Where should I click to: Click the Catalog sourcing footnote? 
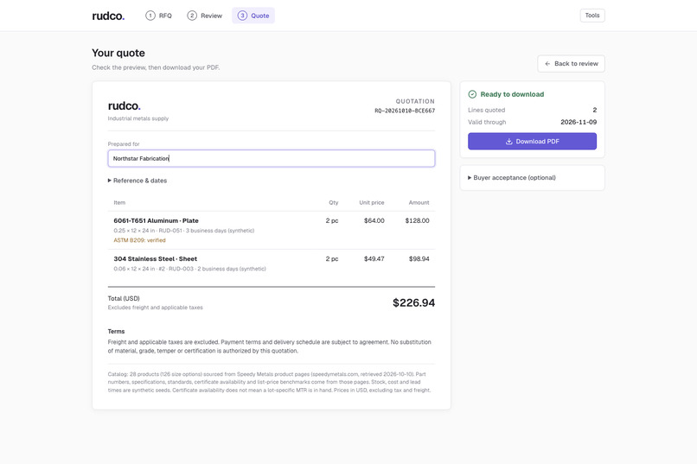pos(270,382)
